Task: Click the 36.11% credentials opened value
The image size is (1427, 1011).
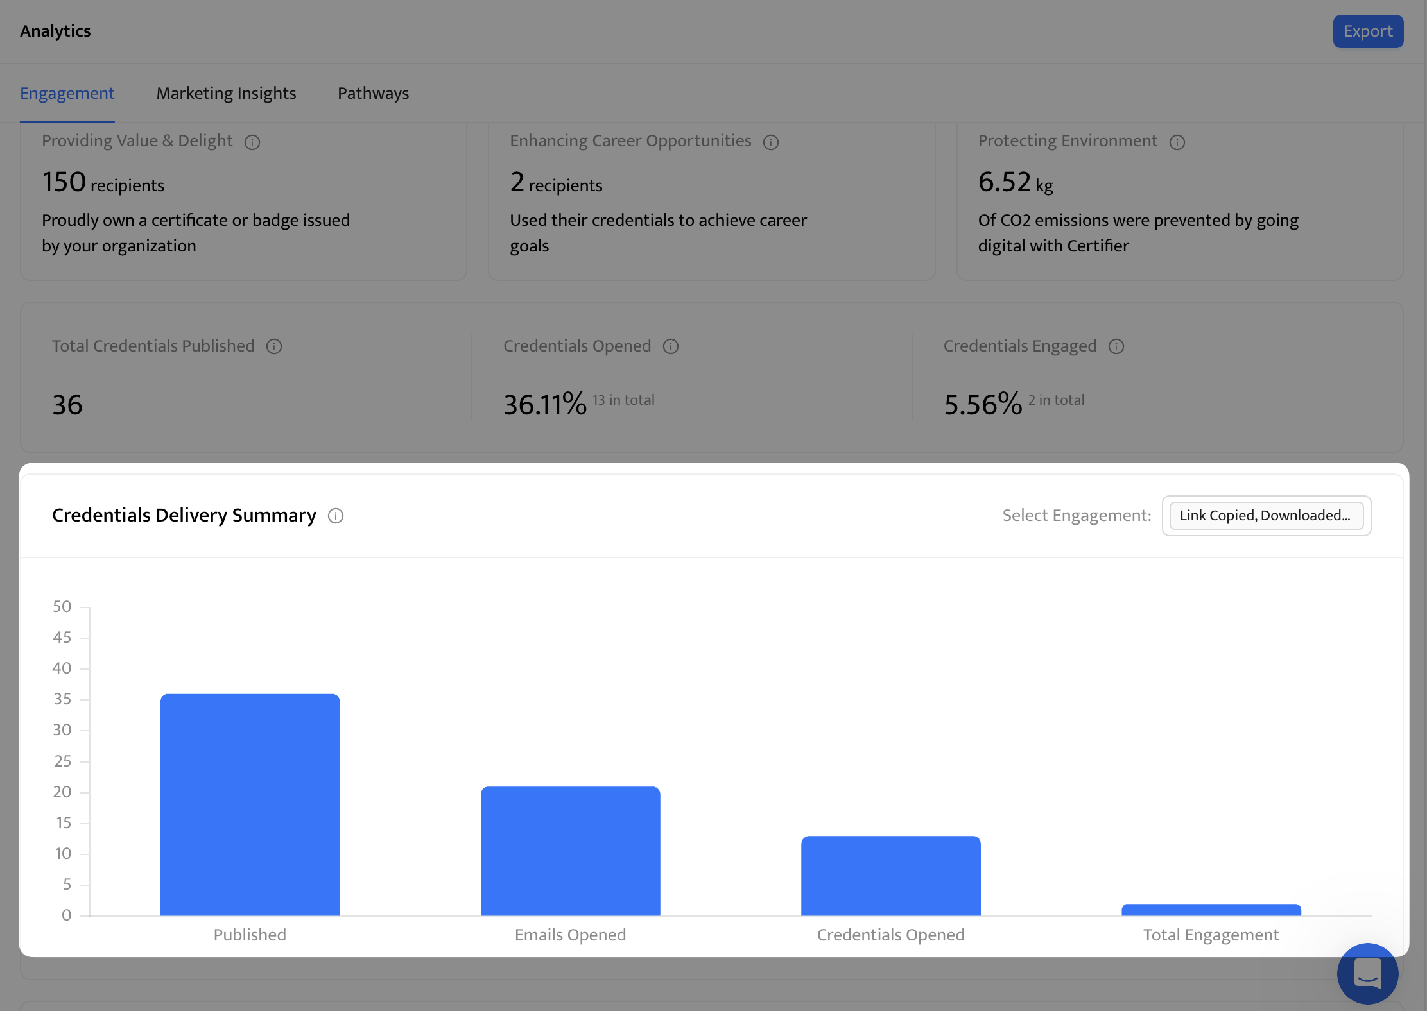Action: tap(545, 404)
